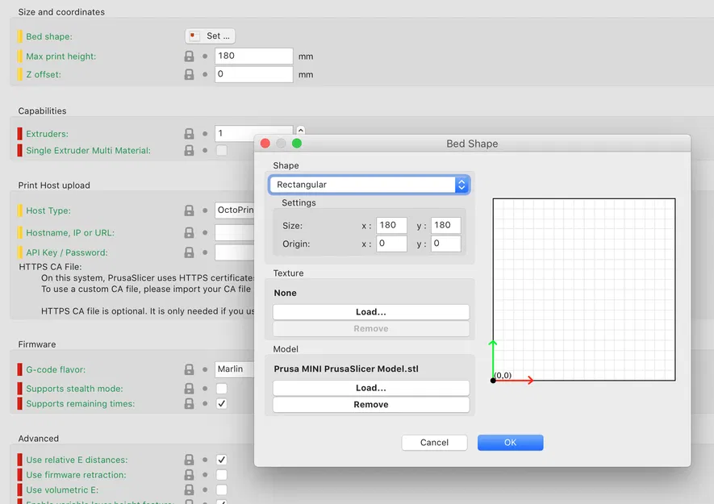
Task: Click Remove under Model section
Action: click(370, 404)
